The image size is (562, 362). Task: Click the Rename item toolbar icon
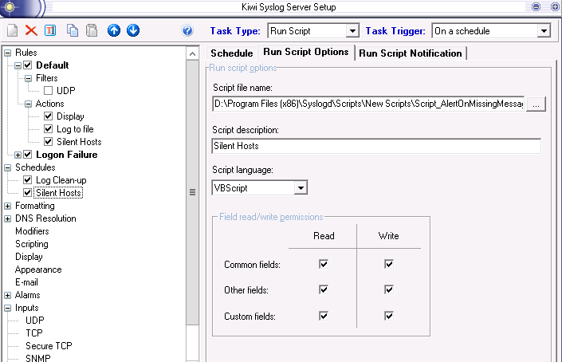tap(50, 30)
